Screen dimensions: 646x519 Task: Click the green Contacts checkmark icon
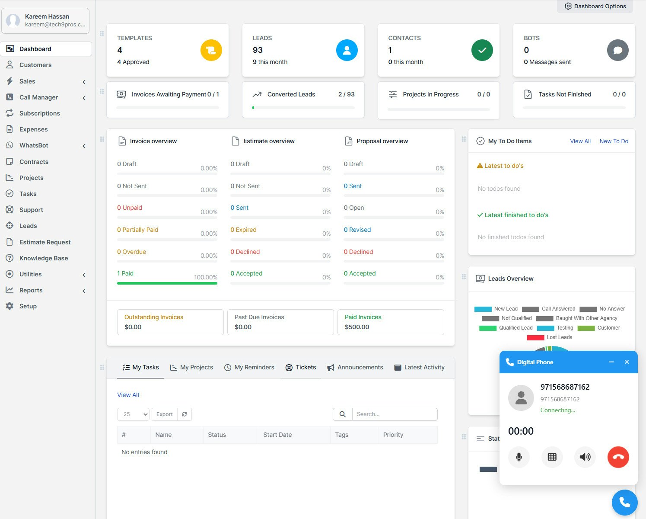point(482,50)
